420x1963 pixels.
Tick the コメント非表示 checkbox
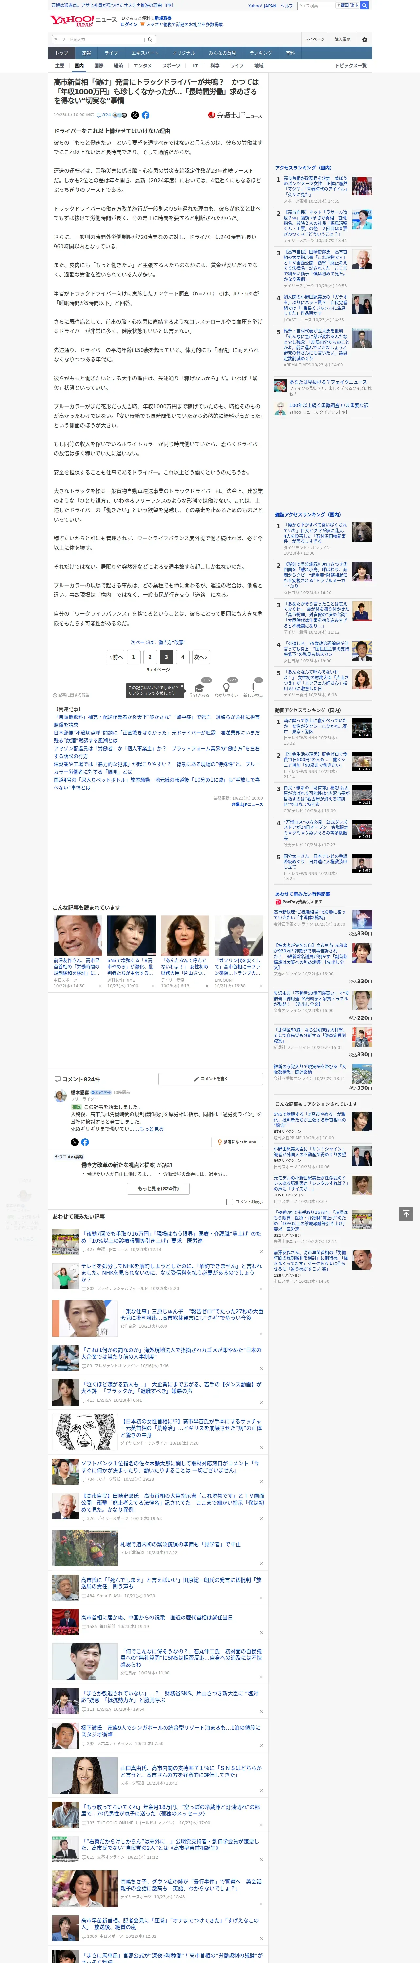click(x=229, y=1202)
